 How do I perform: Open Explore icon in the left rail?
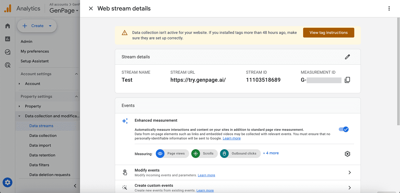(8, 52)
